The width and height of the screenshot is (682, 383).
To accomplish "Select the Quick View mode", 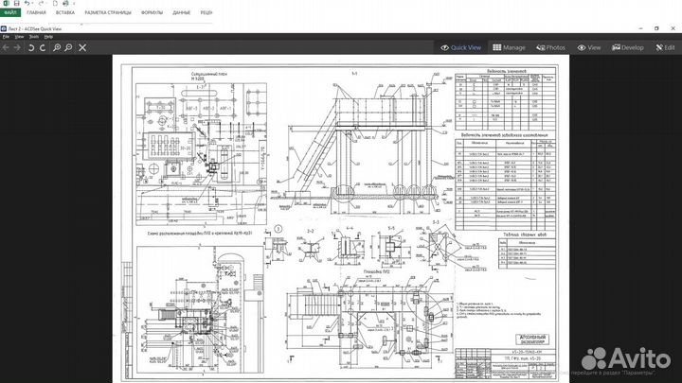I will pyautogui.click(x=461, y=46).
